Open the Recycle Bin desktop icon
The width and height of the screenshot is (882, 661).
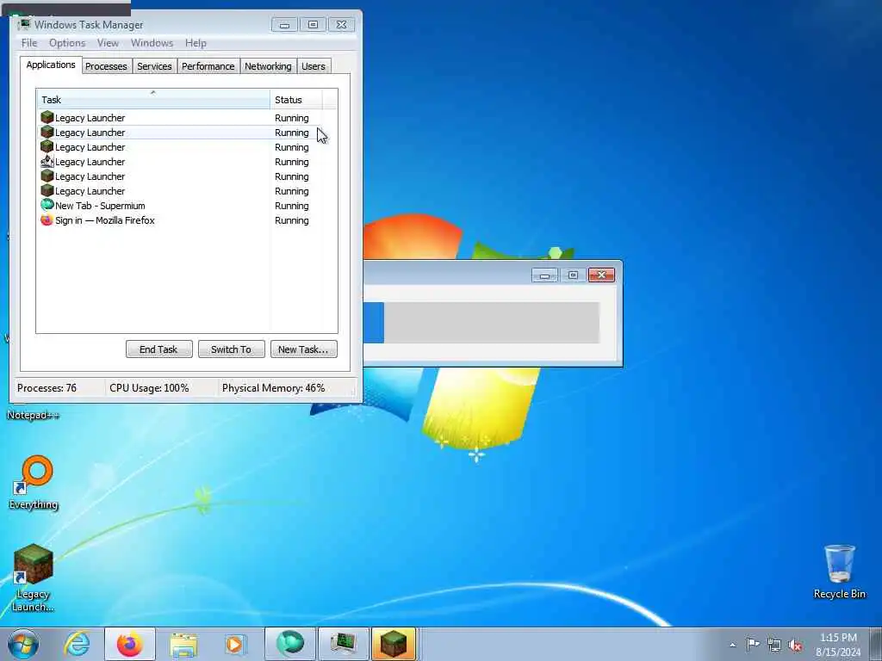[839, 571]
